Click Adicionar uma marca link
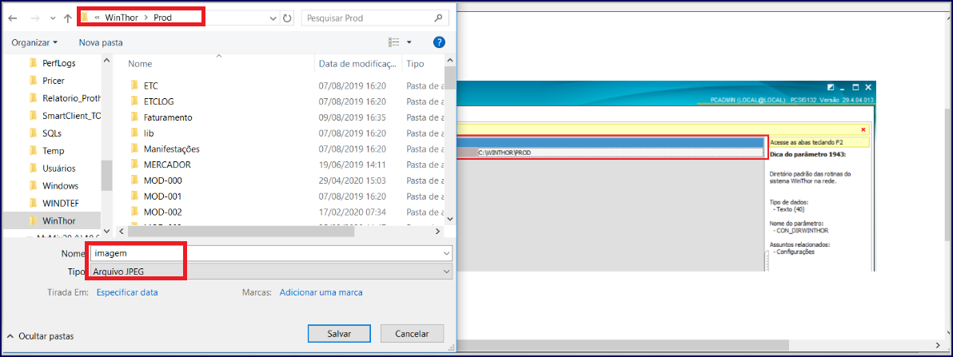The image size is (953, 357). [x=321, y=292]
